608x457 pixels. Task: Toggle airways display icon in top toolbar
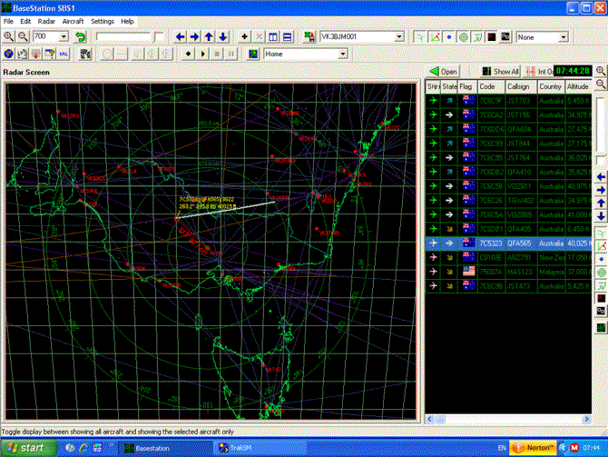(x=420, y=37)
